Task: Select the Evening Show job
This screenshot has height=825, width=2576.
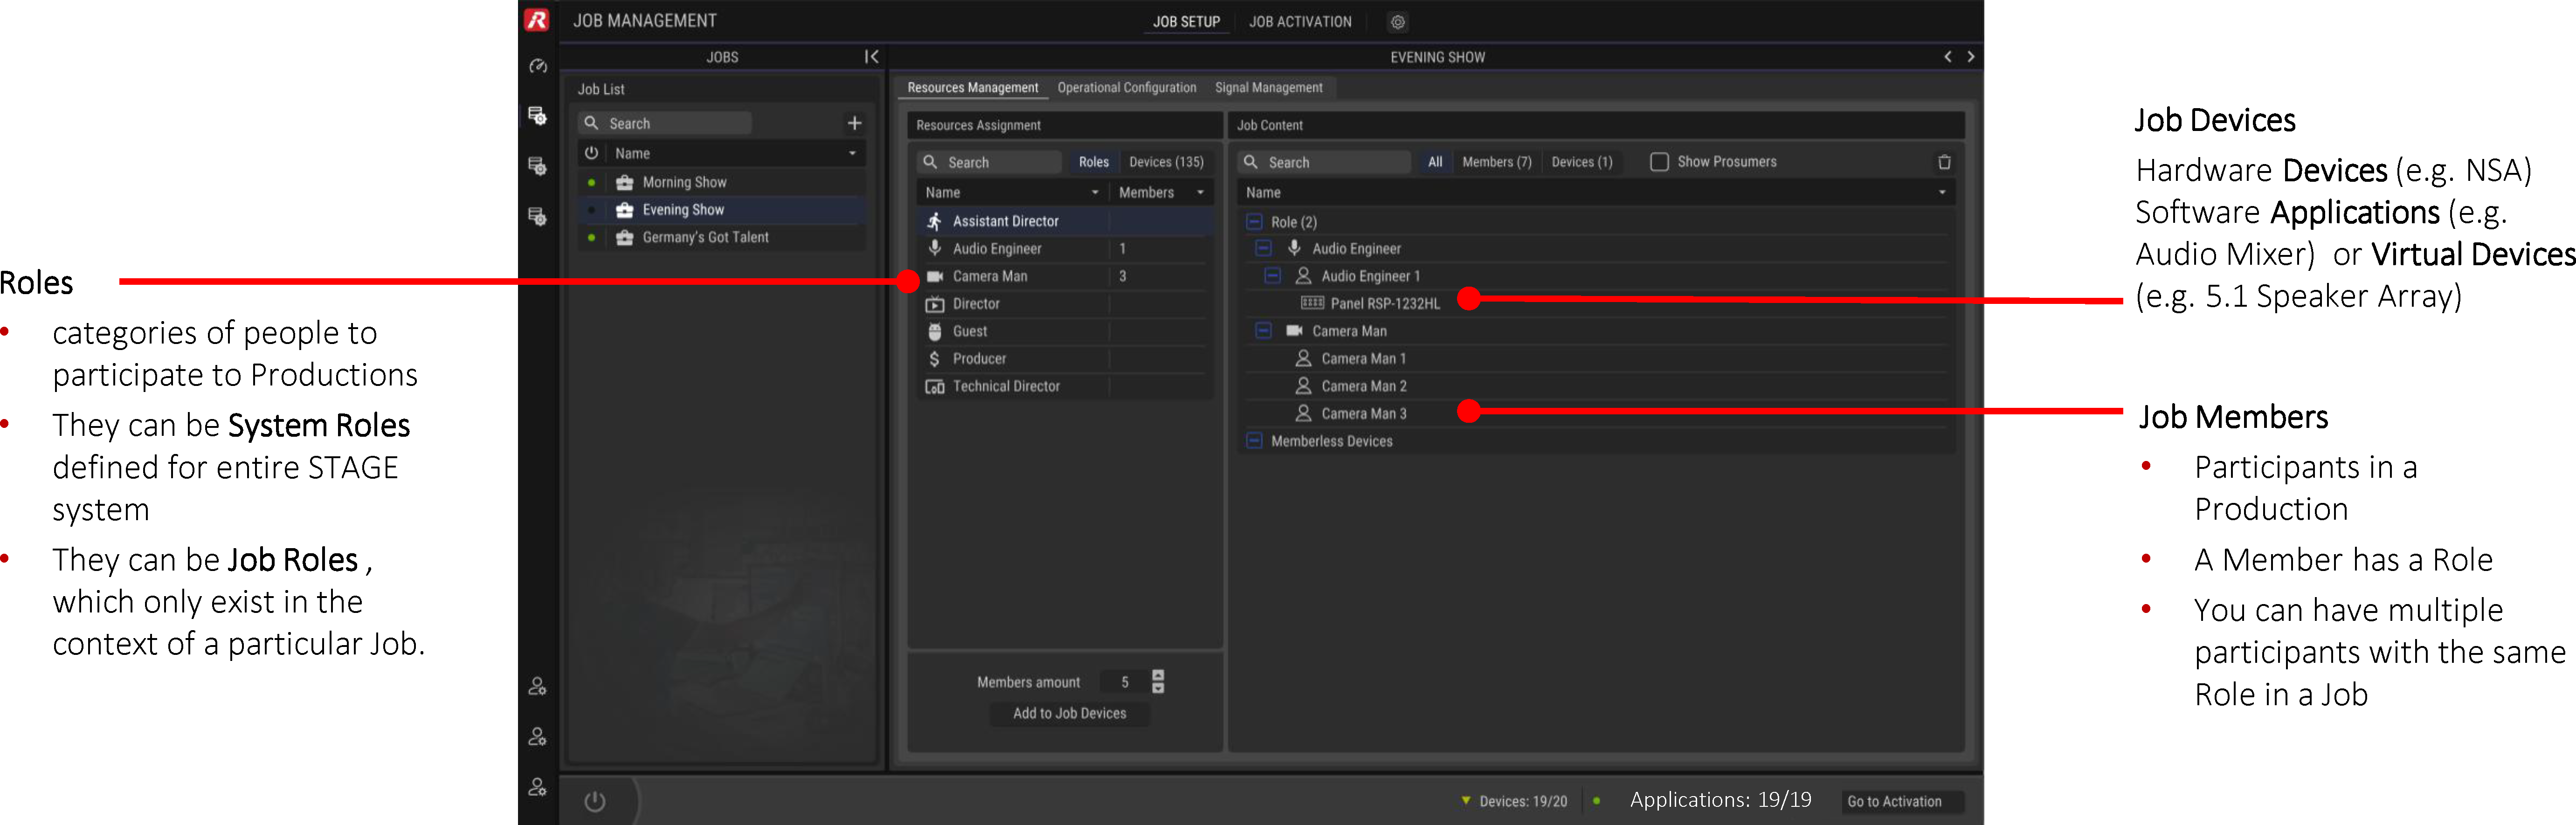Action: [x=722, y=210]
